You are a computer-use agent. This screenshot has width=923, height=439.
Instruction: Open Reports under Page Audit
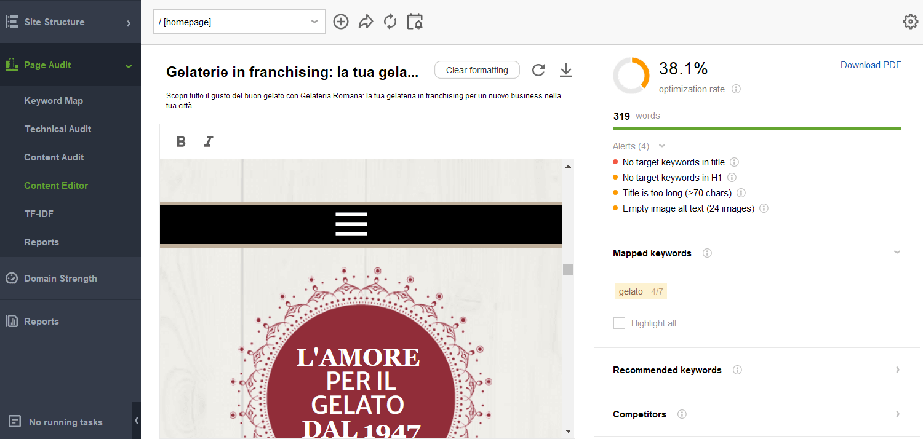[x=41, y=242]
